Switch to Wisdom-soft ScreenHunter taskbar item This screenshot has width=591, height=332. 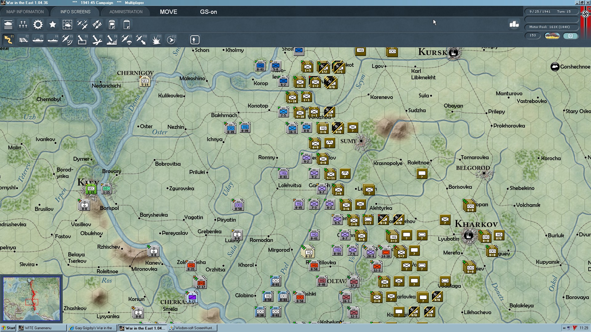(193, 328)
